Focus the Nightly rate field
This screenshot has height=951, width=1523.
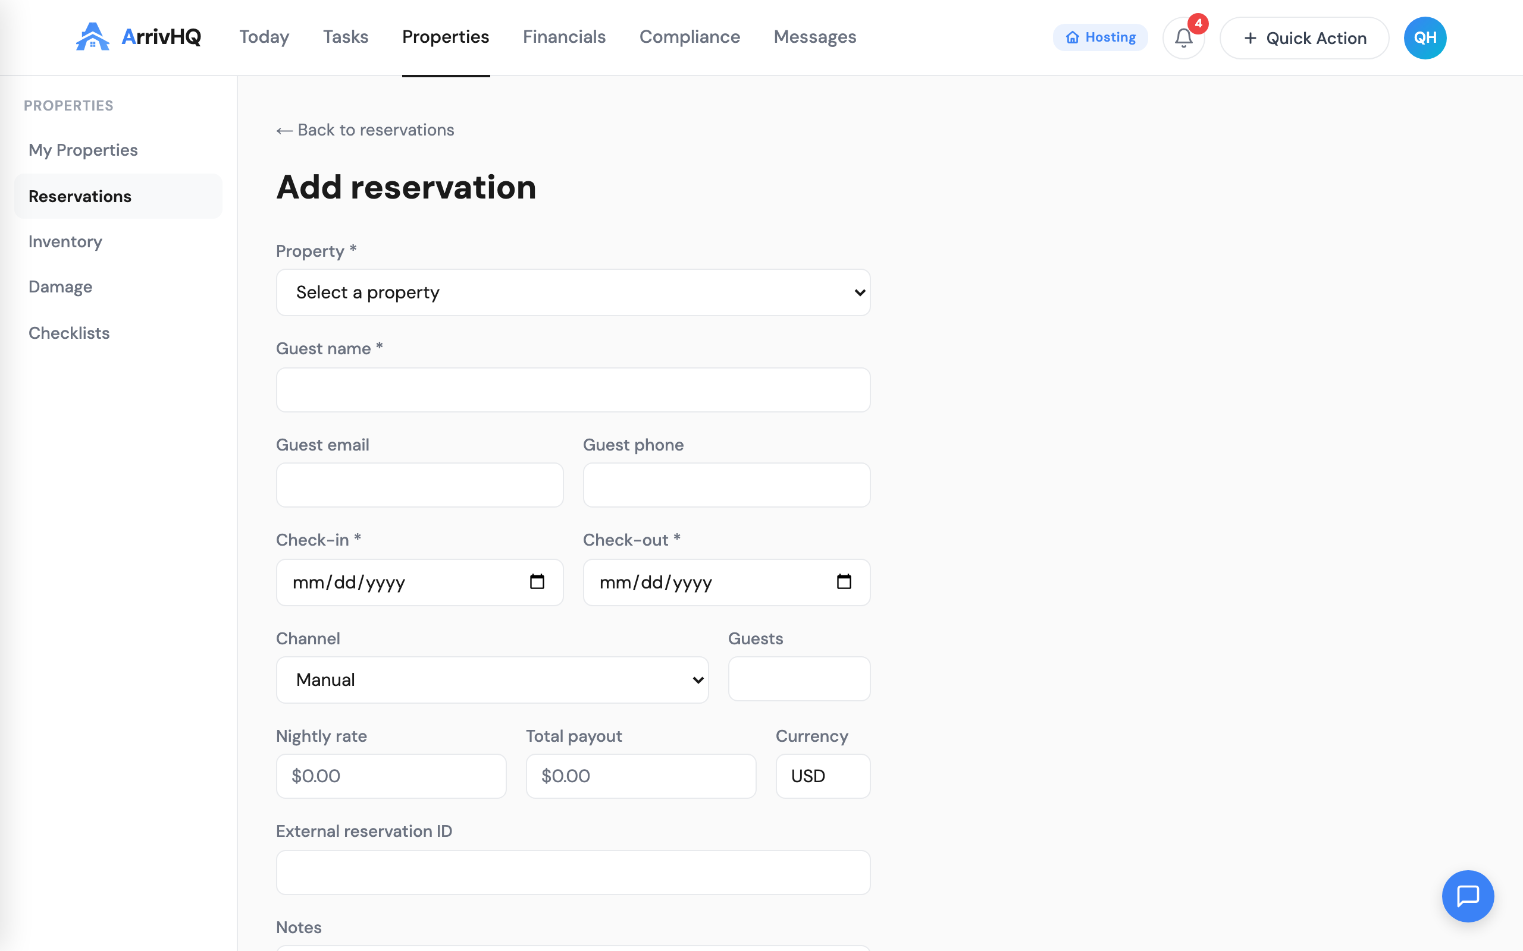(391, 776)
